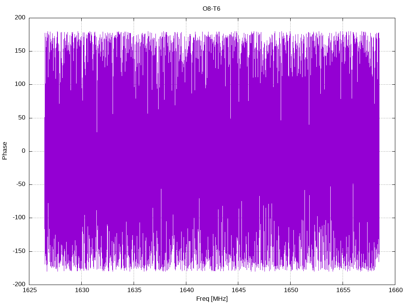Click the 50 y-axis tick label
This screenshot has width=406, height=304.
(x=22, y=118)
